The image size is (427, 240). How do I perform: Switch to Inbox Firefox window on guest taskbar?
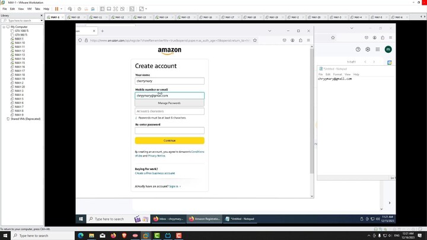pyautogui.click(x=168, y=219)
